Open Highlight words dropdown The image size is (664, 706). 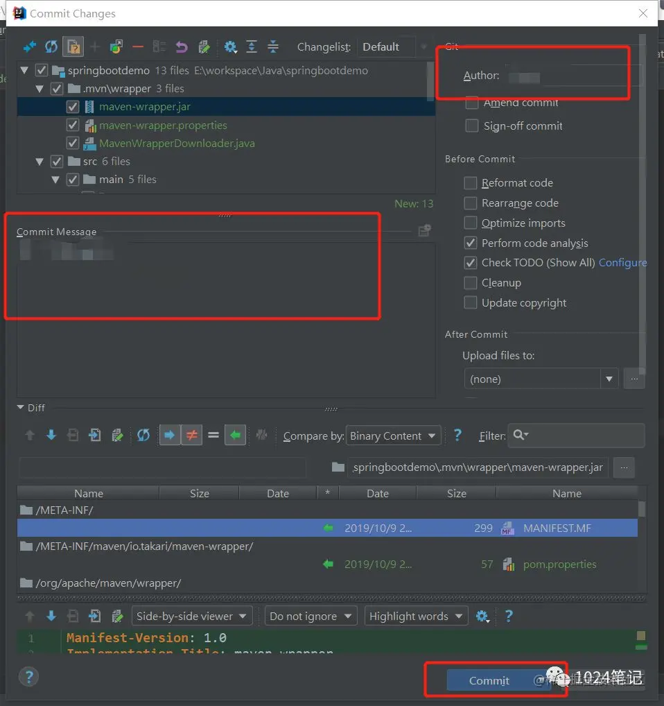416,616
